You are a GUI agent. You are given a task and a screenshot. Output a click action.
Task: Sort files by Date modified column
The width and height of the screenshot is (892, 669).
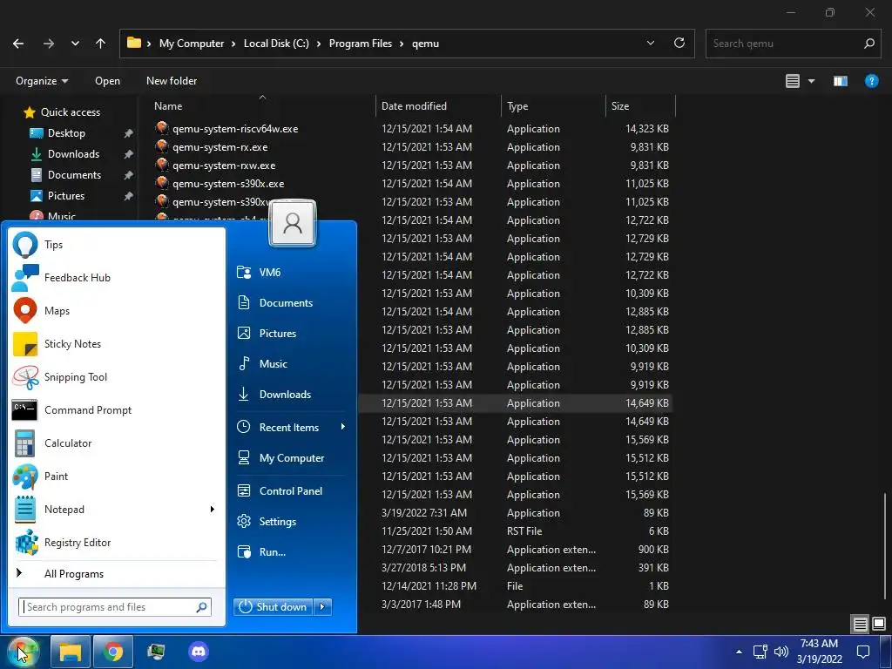pos(438,105)
